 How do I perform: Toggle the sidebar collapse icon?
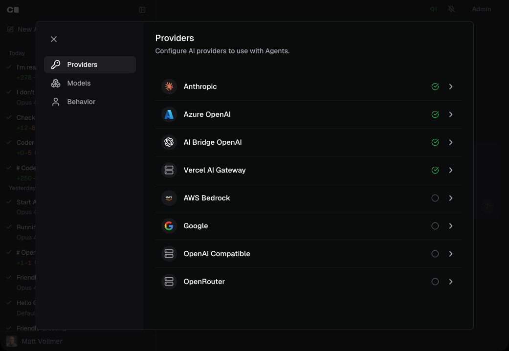click(142, 10)
